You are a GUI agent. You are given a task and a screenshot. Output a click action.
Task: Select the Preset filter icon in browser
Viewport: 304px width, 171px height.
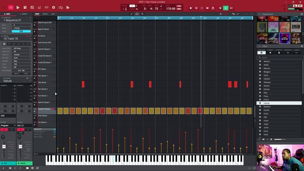tap(270, 53)
